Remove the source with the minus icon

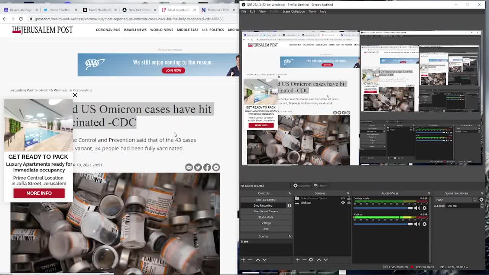coord(304,260)
